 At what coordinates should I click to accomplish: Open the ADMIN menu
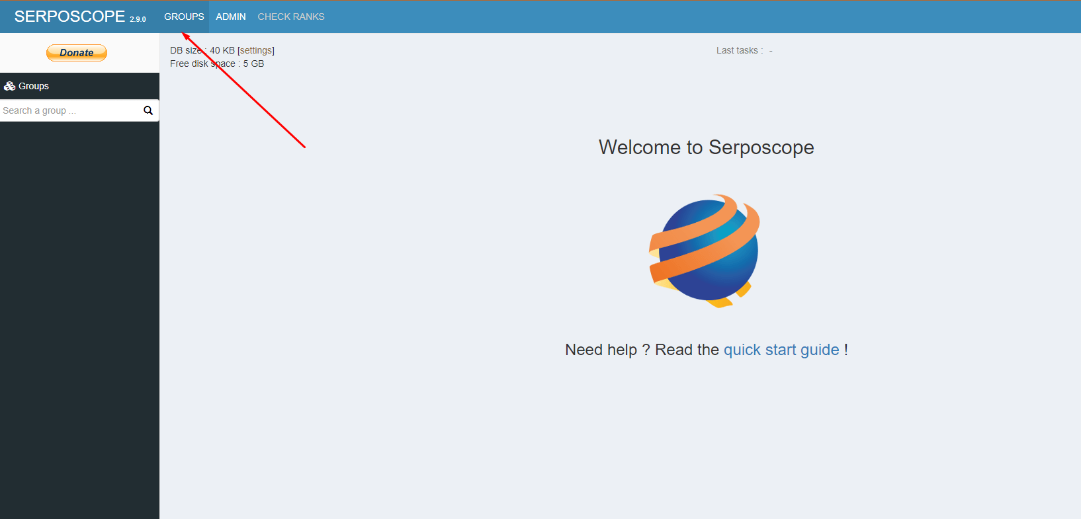tap(231, 17)
